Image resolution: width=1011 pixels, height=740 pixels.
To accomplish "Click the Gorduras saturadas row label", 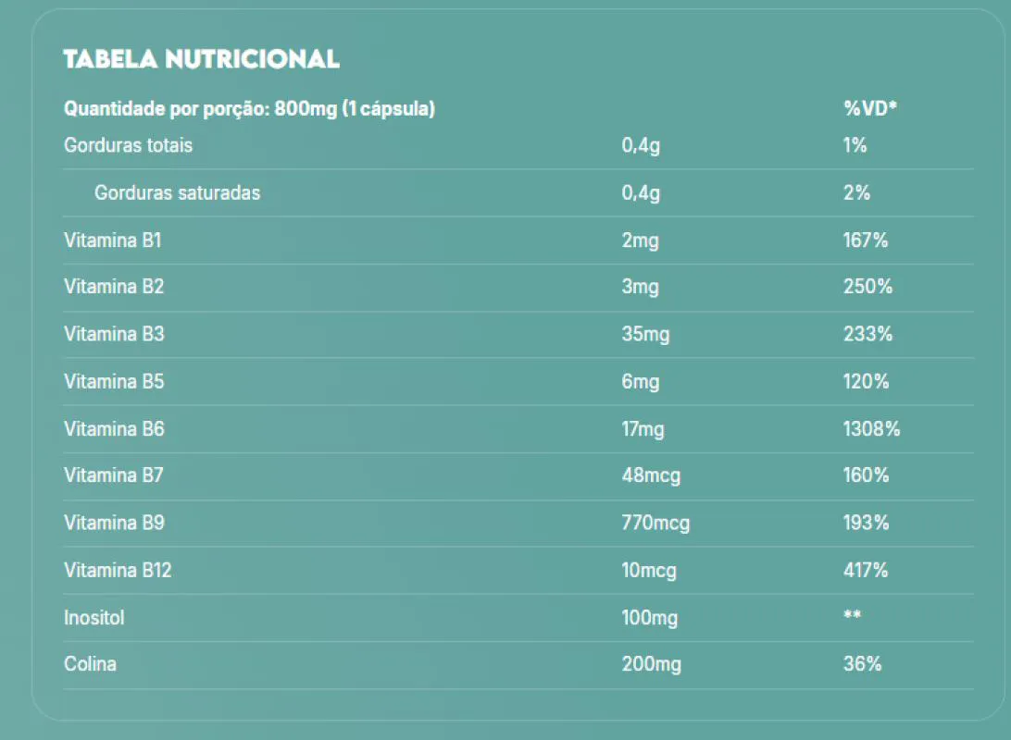I will pyautogui.click(x=178, y=192).
